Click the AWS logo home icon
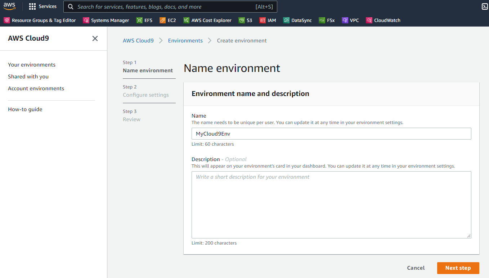The width and height of the screenshot is (489, 278). (9, 6)
